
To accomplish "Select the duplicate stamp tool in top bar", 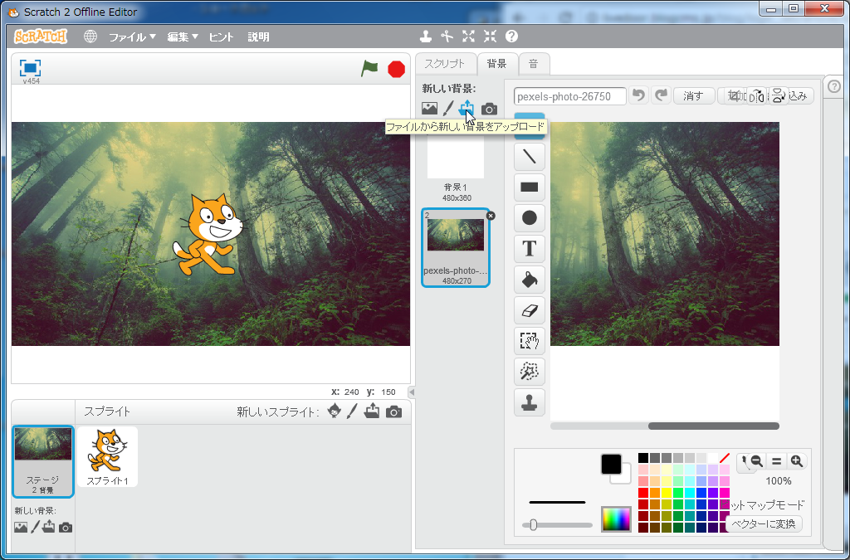I will click(426, 37).
